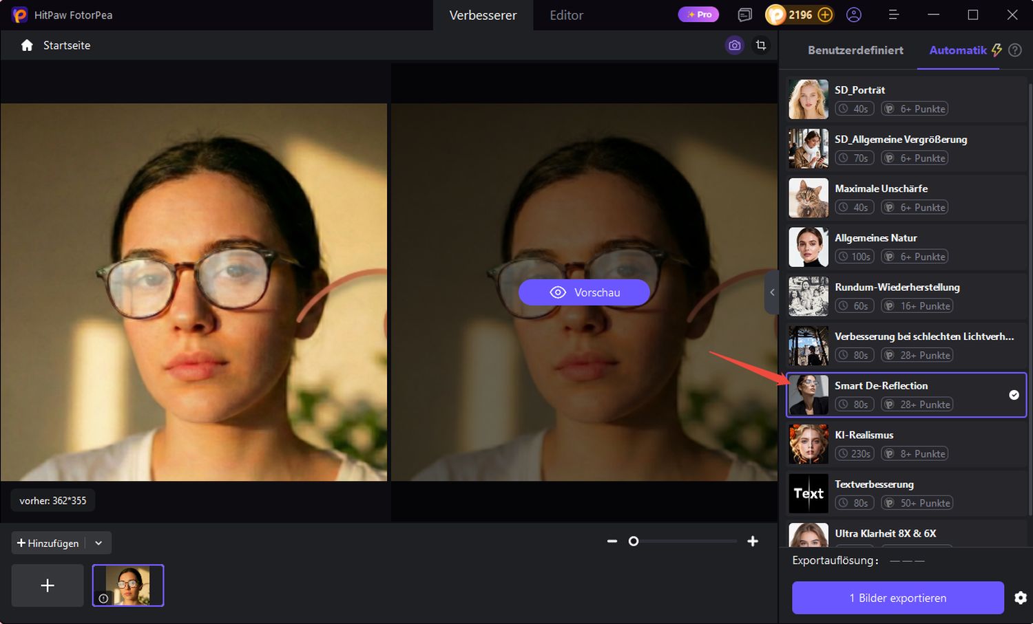Choose Rundum-Wiederherstellung model
The image size is (1033, 624).
pyautogui.click(x=907, y=297)
